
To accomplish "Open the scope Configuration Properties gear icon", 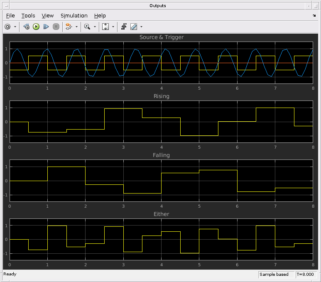I will click(7, 27).
